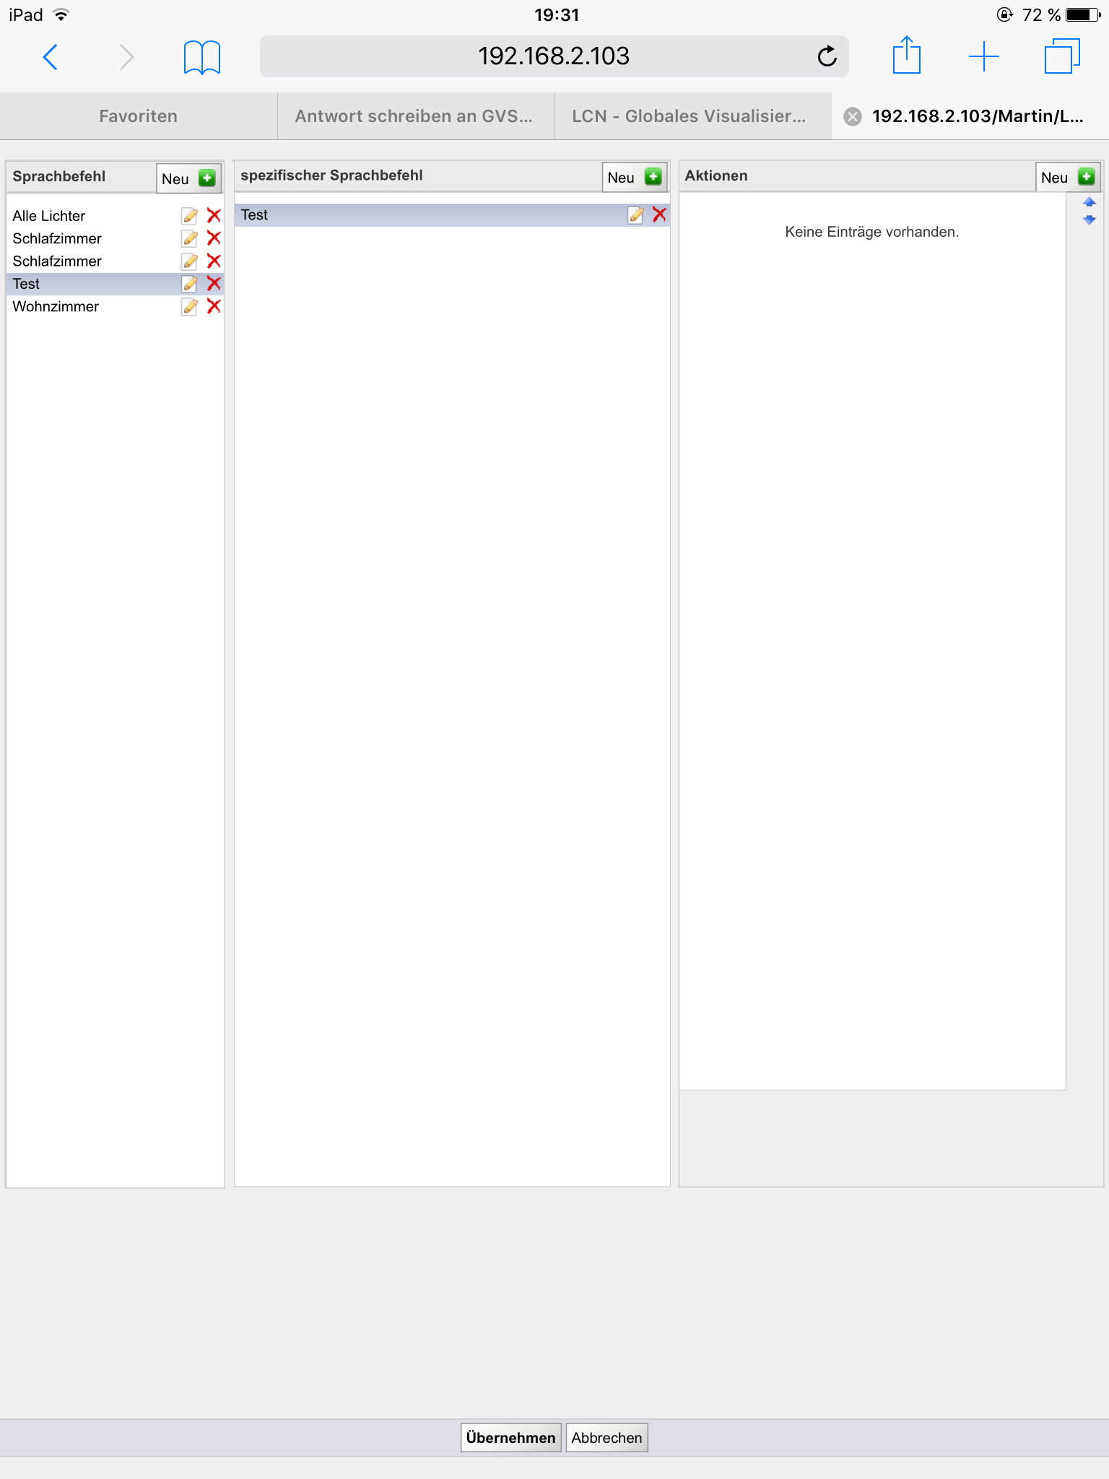This screenshot has width=1109, height=1479.
Task: Delete the Alle Lichter voice command
Action: (x=214, y=216)
